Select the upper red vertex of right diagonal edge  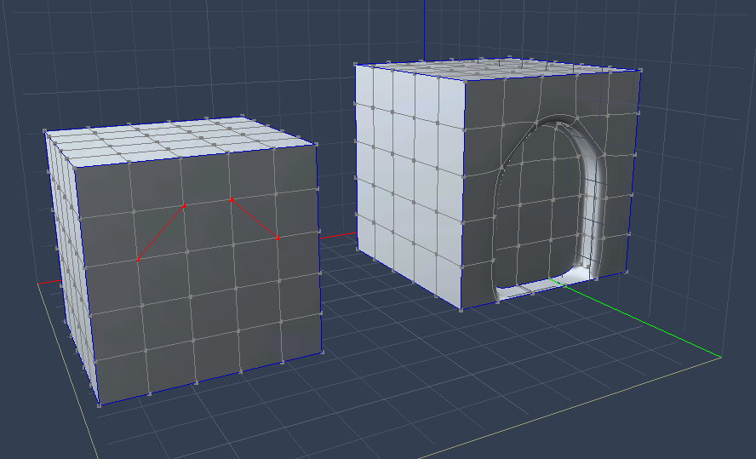pyautogui.click(x=232, y=199)
